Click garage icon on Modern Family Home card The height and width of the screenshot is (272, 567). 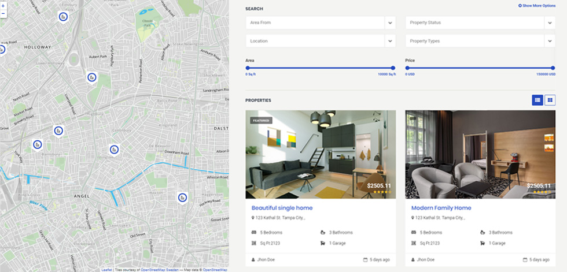(x=483, y=243)
